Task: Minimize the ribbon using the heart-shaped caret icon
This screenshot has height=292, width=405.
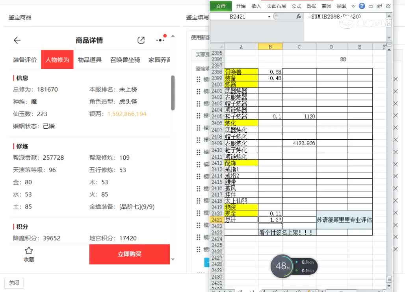Action: point(353,6)
